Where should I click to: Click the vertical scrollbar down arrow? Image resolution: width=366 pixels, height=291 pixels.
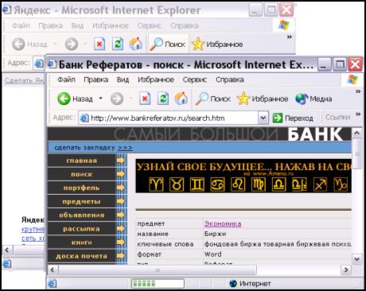point(357,258)
